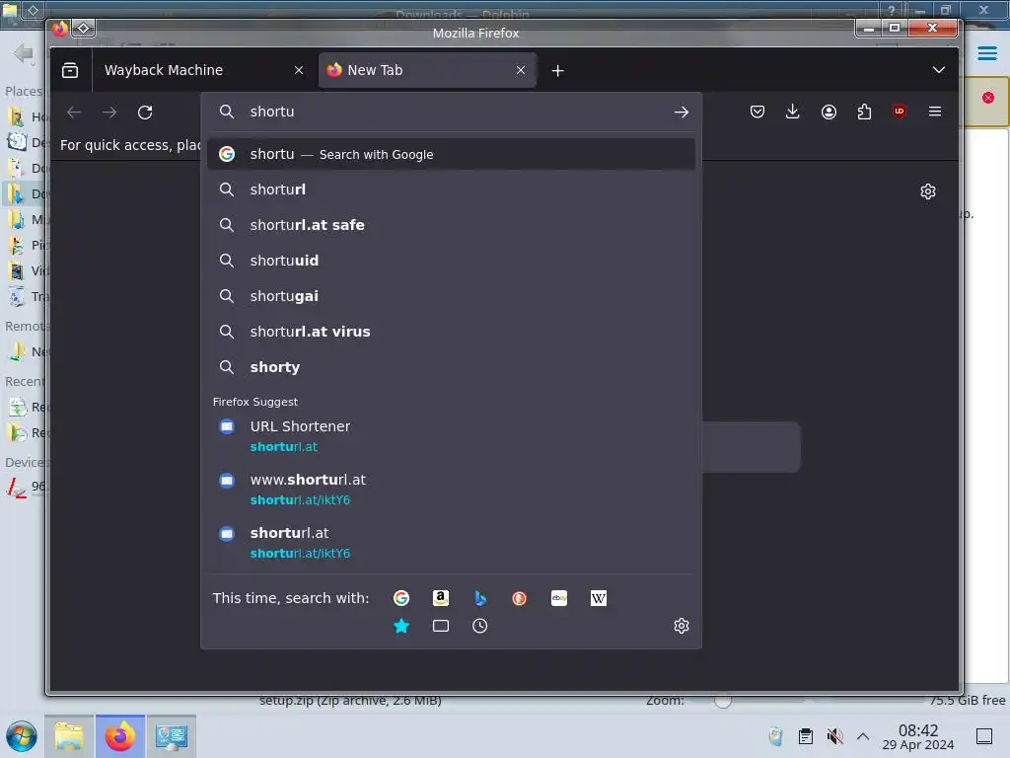
Task: Click the Firefox taskbar icon
Action: pyautogui.click(x=120, y=736)
